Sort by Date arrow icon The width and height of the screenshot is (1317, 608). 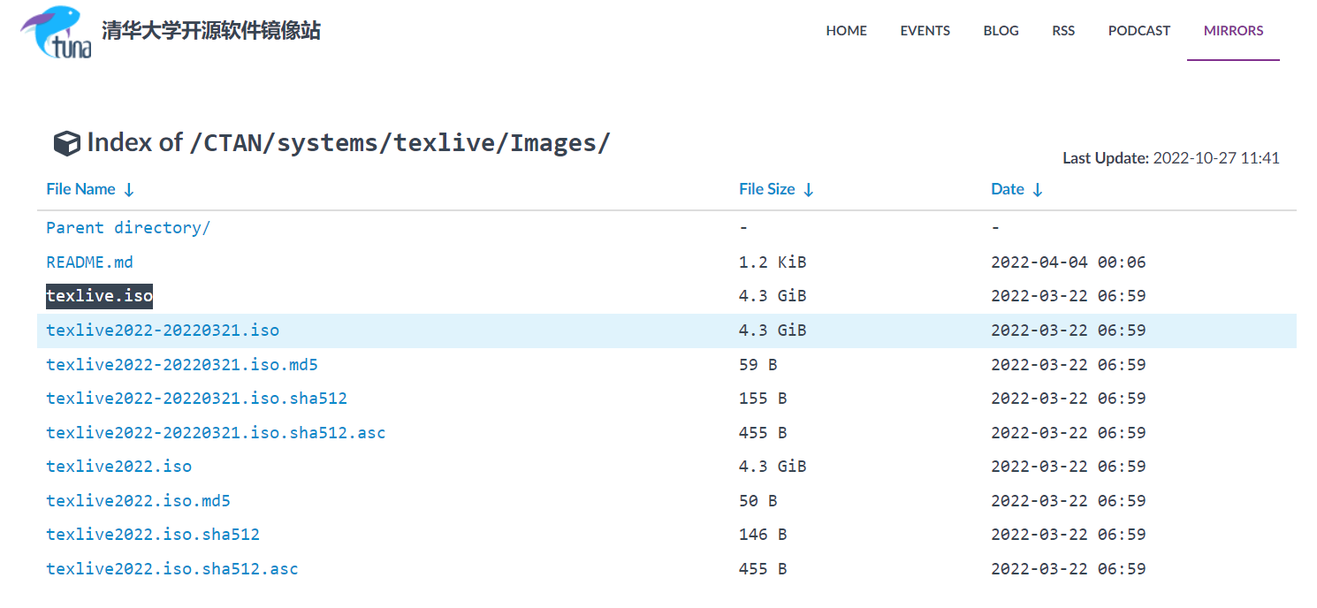(x=1037, y=190)
